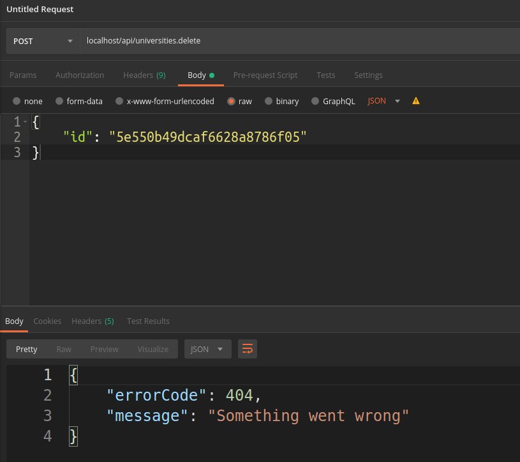Viewport: 520px width, 462px height.
Task: Open the response Cookies tab
Action: pyautogui.click(x=47, y=321)
